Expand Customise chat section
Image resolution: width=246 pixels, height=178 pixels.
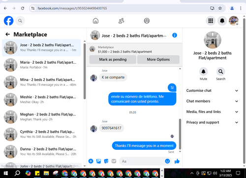(x=212, y=91)
